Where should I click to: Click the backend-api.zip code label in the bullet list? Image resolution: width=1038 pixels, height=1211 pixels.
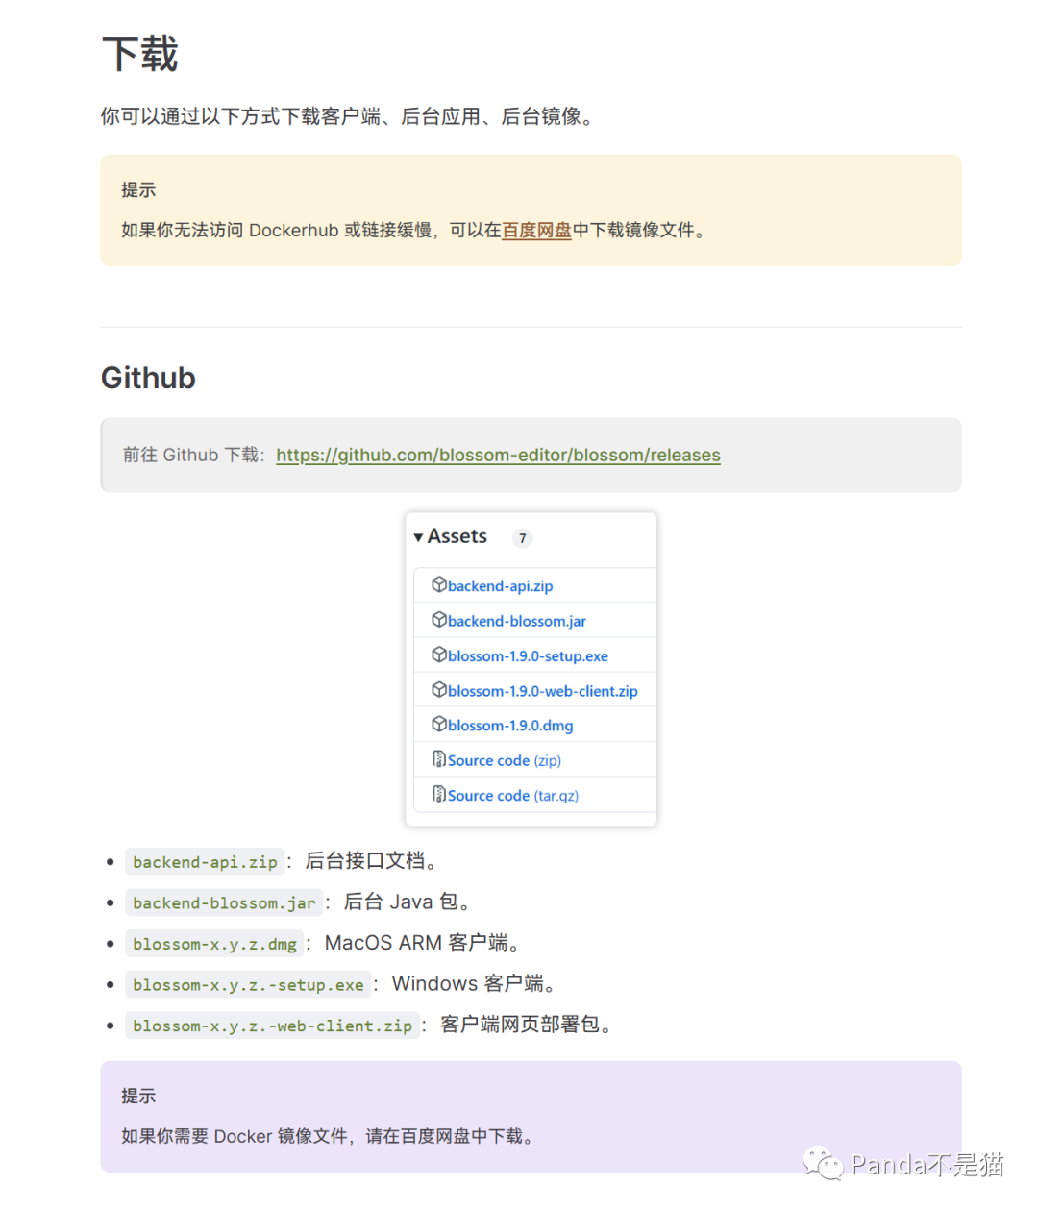point(205,862)
